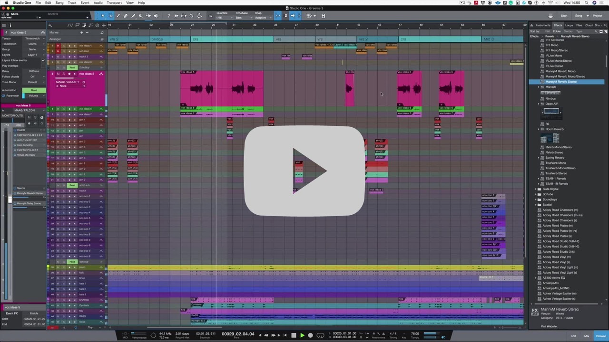Expand the Slate Digital folder
This screenshot has height=342, width=609.
click(x=536, y=189)
